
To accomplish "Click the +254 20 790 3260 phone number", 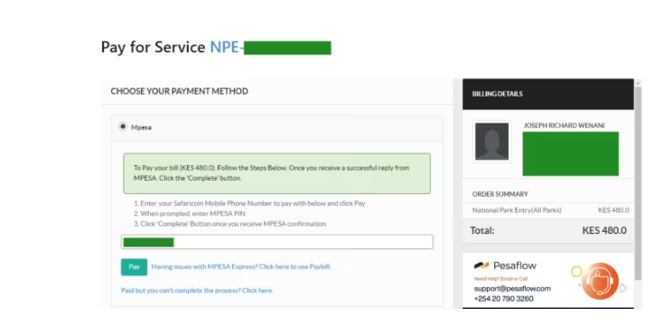I will pyautogui.click(x=503, y=299).
